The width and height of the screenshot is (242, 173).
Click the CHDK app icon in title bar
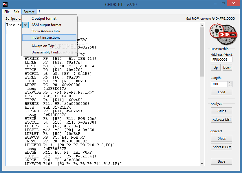point(5,4)
